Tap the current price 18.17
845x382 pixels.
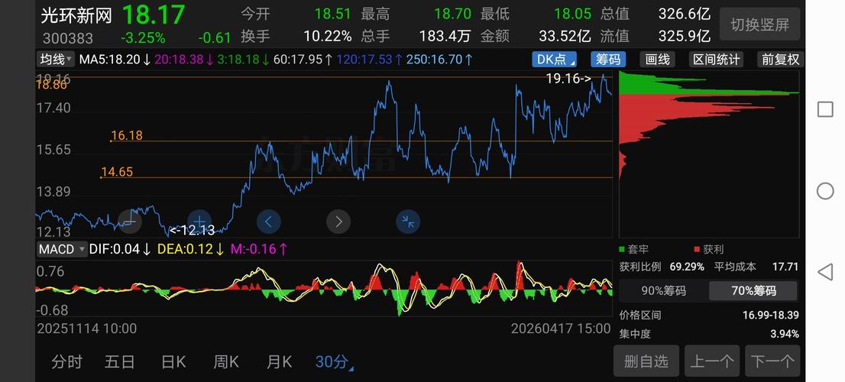point(154,15)
